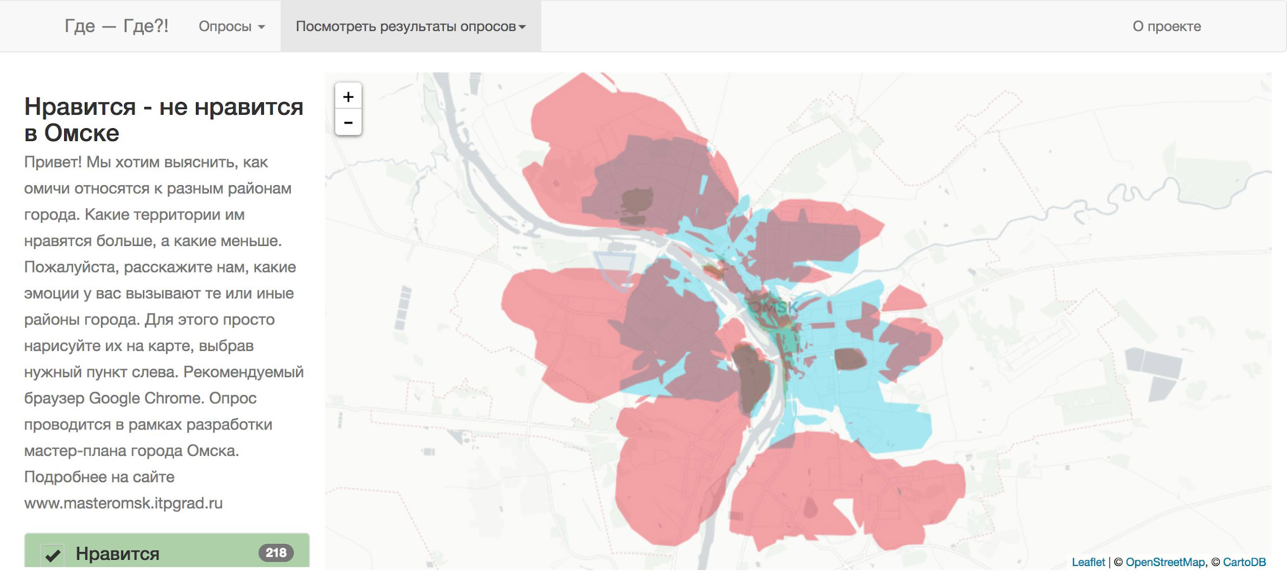Open the Опросы dropdown menu
The height and width of the screenshot is (581, 1287).
(x=231, y=26)
